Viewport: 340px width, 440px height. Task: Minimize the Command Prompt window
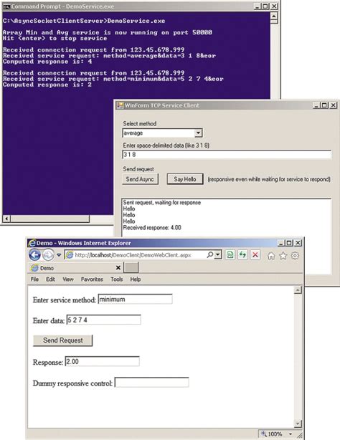point(257,6)
